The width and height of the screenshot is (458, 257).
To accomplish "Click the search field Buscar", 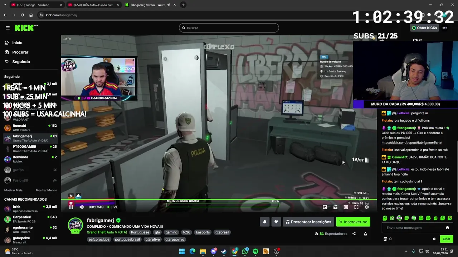I will (x=229, y=28).
